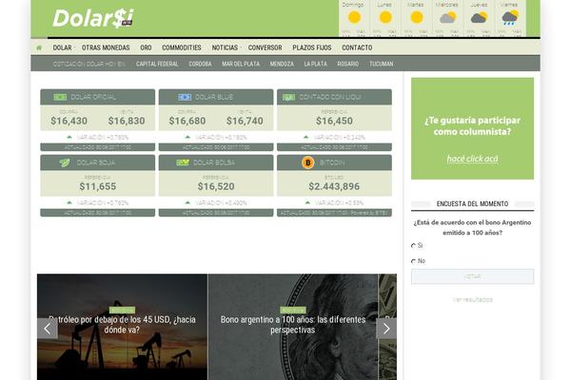Click the Martes sunny weather icon
Viewport: 571px width, 380px height.
pos(417,17)
